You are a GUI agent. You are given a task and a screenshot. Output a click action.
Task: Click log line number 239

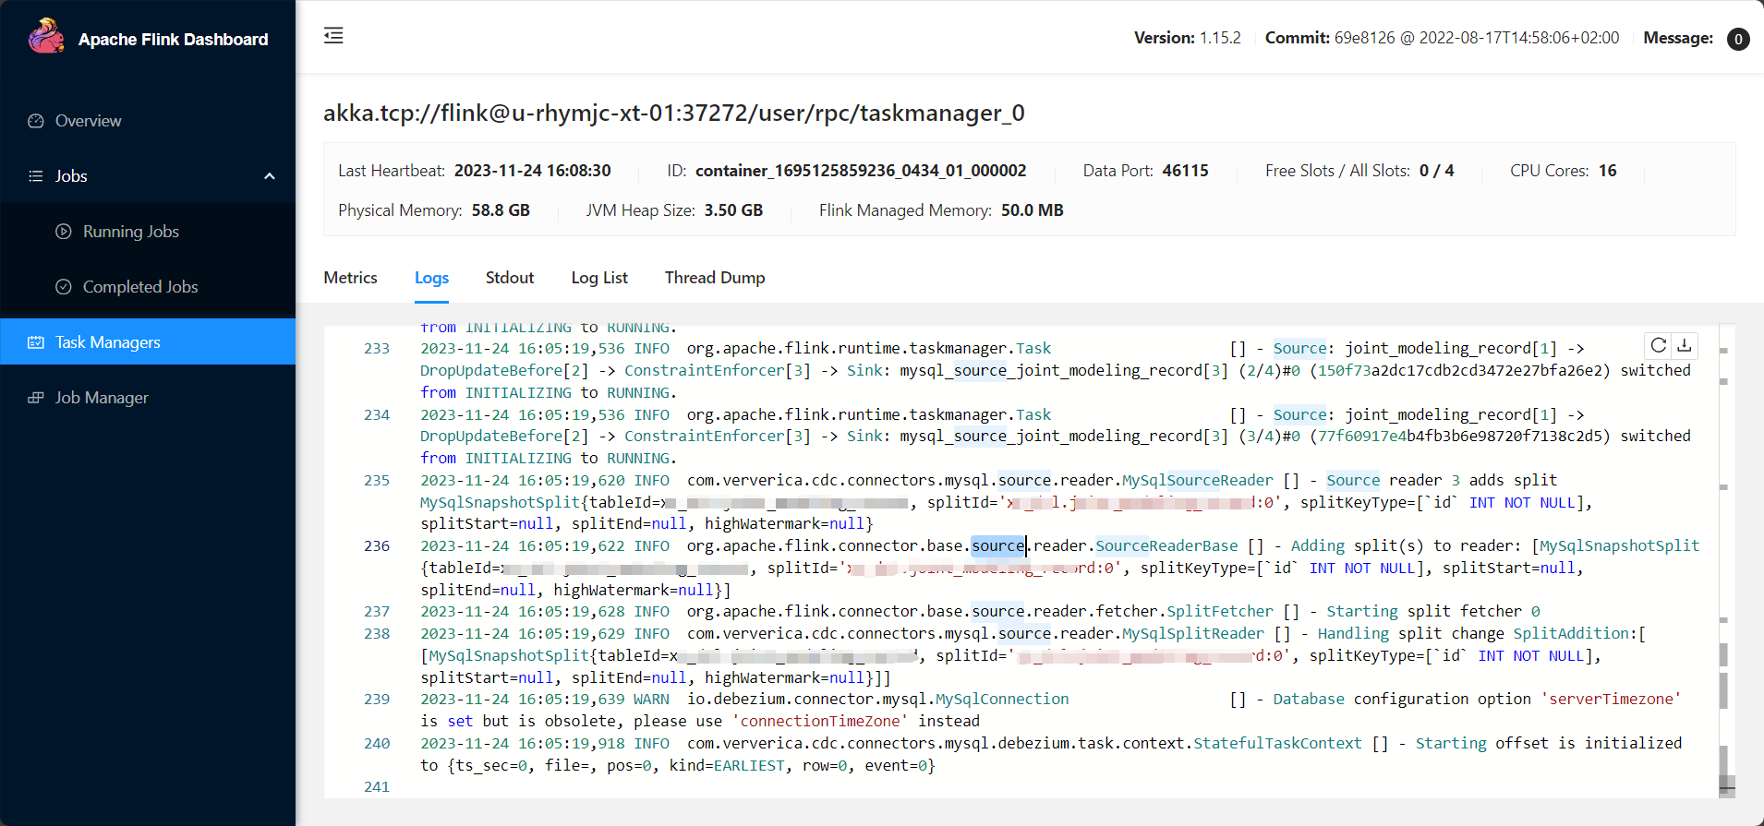(377, 700)
